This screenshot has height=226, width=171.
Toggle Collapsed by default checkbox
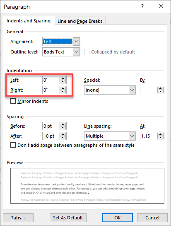87,52
